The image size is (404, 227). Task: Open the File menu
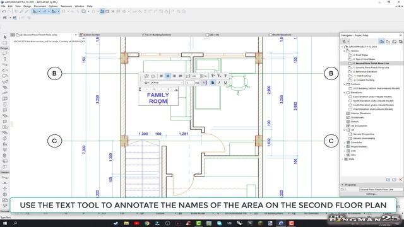pos(3,6)
